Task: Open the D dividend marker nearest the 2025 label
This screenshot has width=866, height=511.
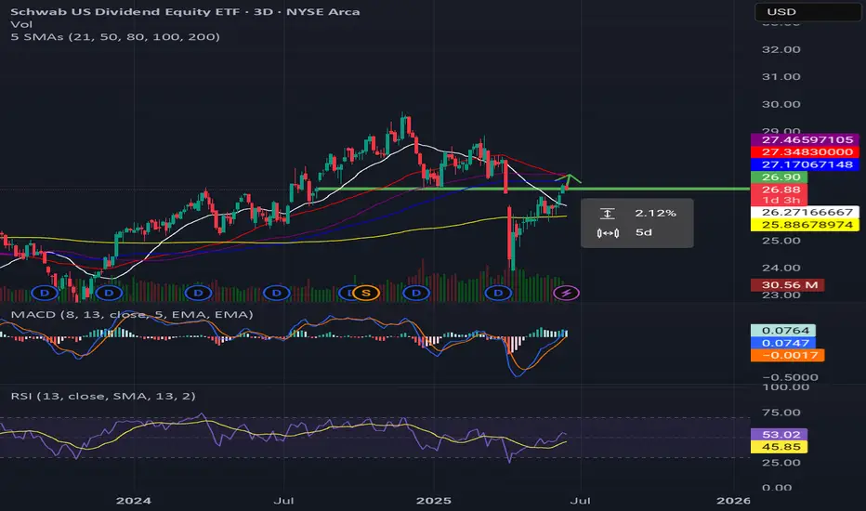Action: pyautogui.click(x=416, y=293)
